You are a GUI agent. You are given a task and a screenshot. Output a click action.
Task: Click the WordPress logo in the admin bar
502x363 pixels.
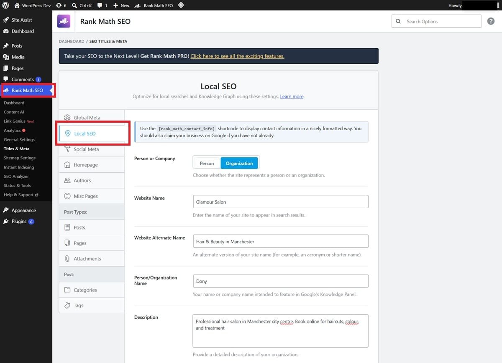[6, 5]
